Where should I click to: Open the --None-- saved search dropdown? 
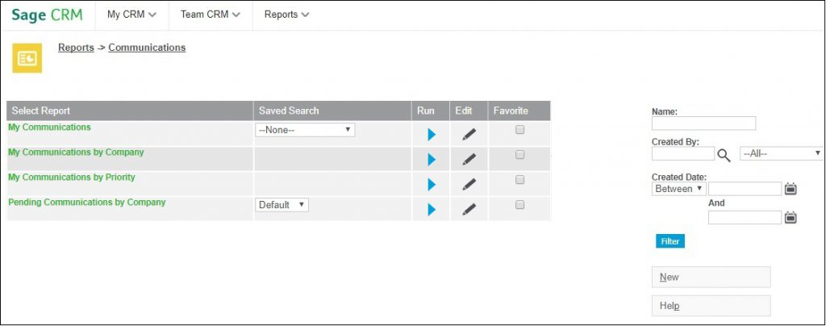tap(305, 130)
